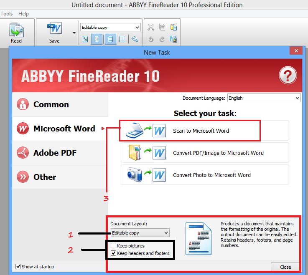This screenshot has height=275, width=308.
Task: Click the clipboard-with-disk save icon
Action: point(173,39)
